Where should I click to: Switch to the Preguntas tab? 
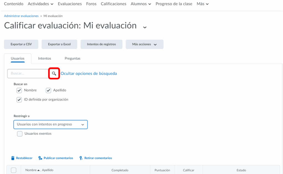click(x=72, y=59)
